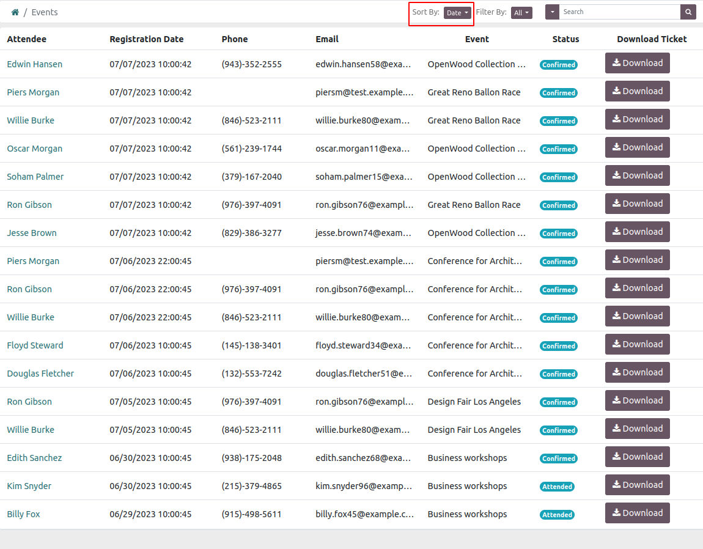
Task: Open attendee Edith Sanchez
Action: point(34,458)
